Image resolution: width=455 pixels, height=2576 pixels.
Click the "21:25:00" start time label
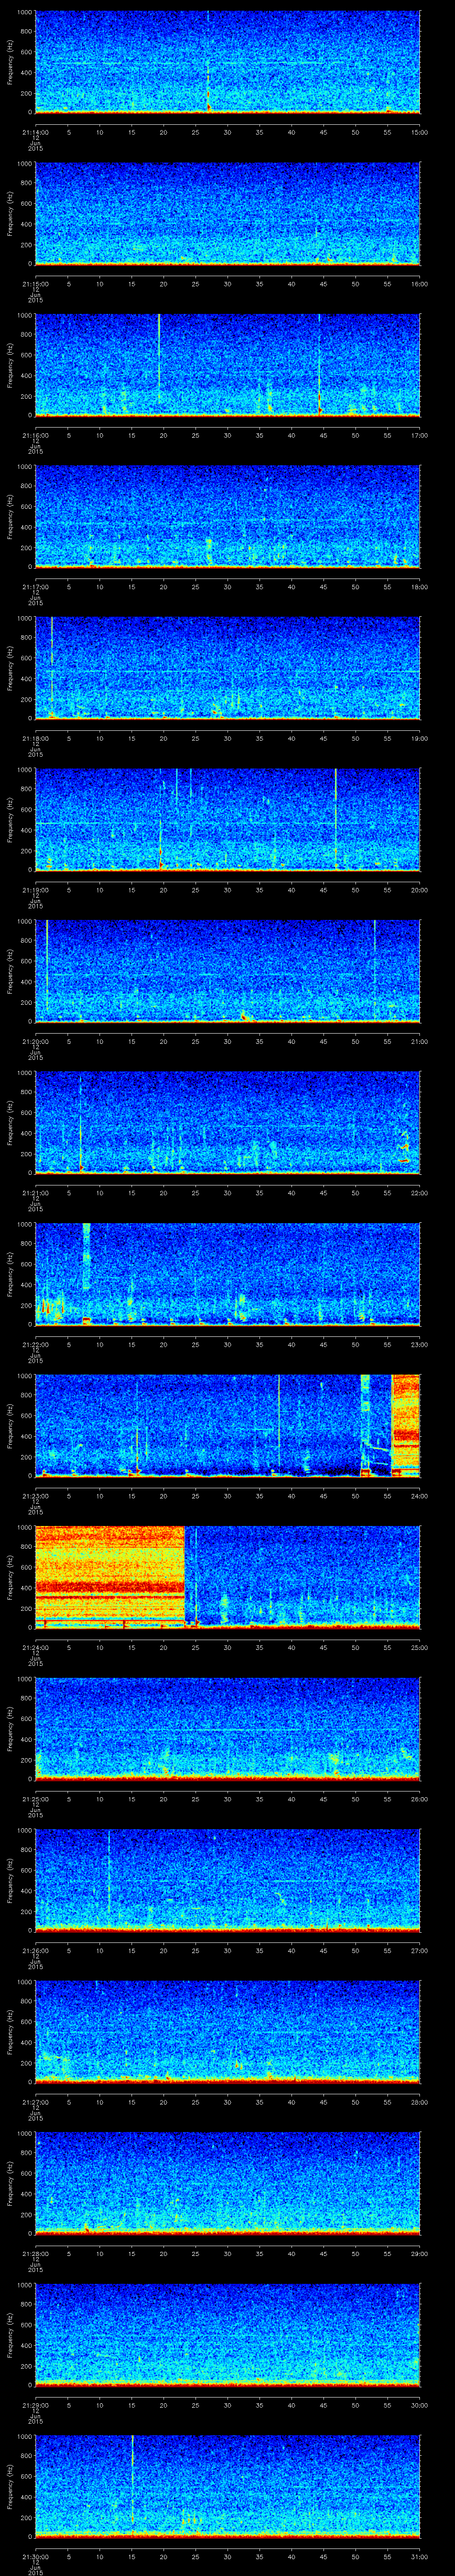[35, 1799]
